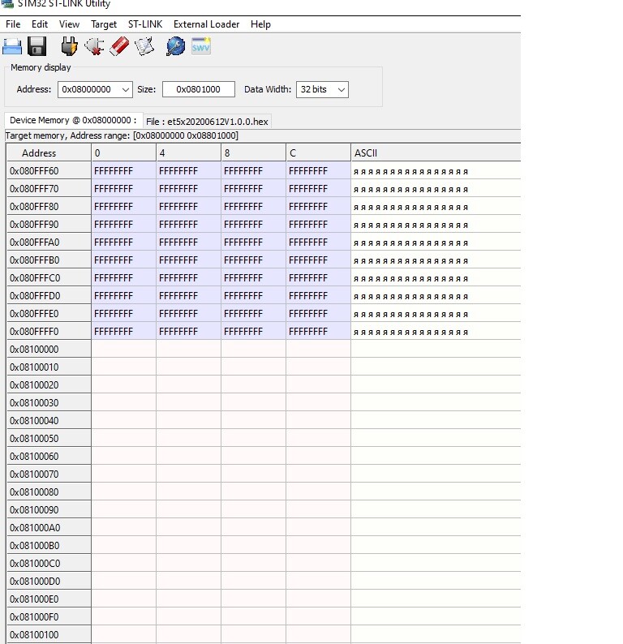Open the SWV viewer icon
Image resolution: width=623 pixels, height=644 pixels.
201,46
